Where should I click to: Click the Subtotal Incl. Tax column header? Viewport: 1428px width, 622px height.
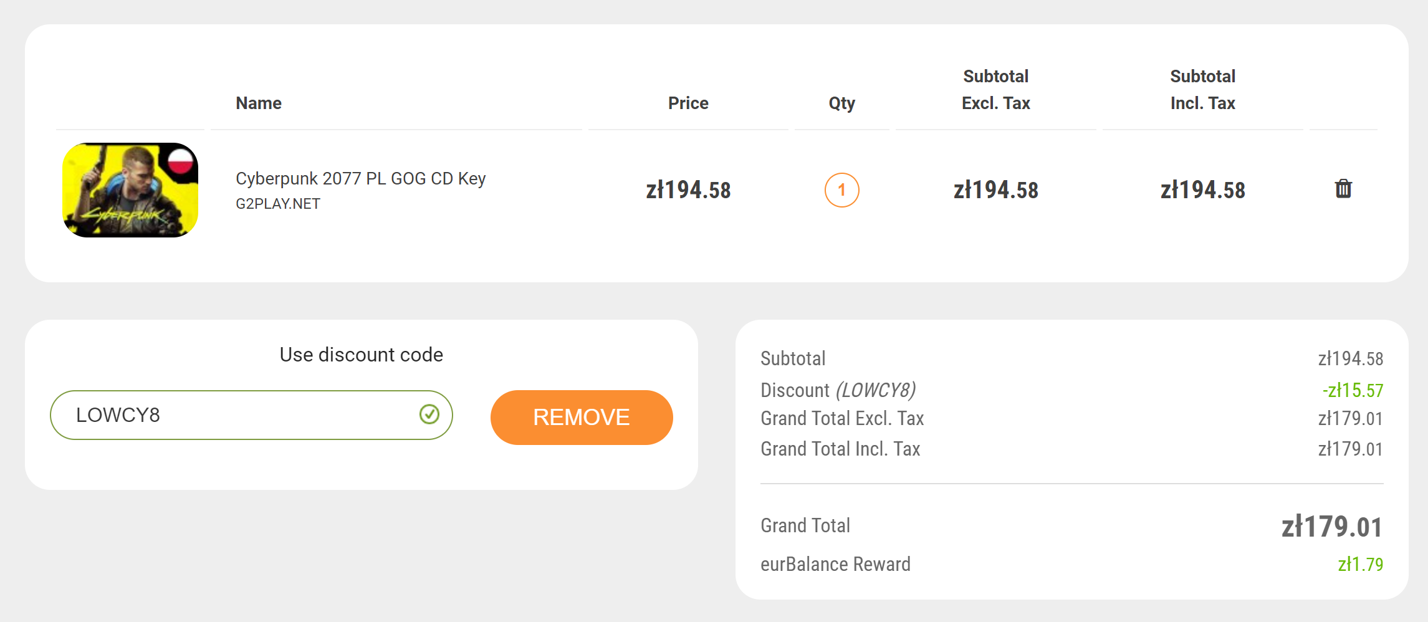coord(1202,90)
